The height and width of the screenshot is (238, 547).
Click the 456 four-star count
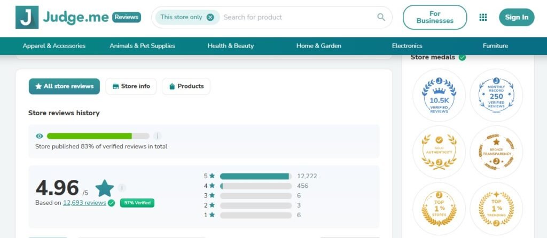(302, 186)
